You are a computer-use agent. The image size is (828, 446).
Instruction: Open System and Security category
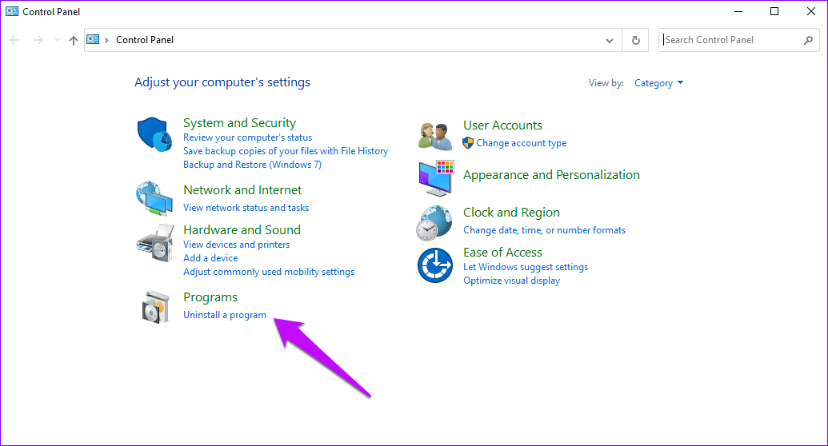tap(239, 123)
